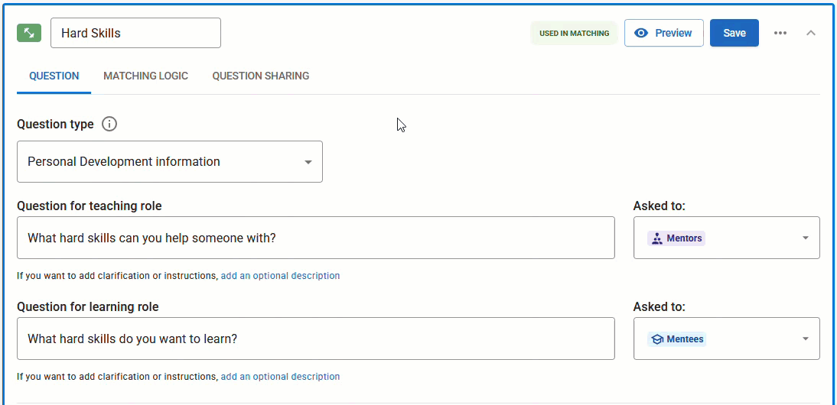Switch to the Matching Logic tab

145,76
